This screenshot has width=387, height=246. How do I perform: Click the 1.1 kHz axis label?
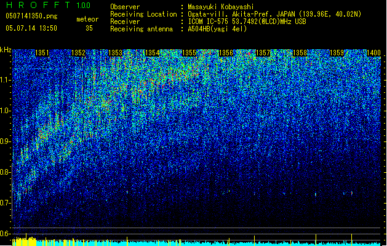6,80
